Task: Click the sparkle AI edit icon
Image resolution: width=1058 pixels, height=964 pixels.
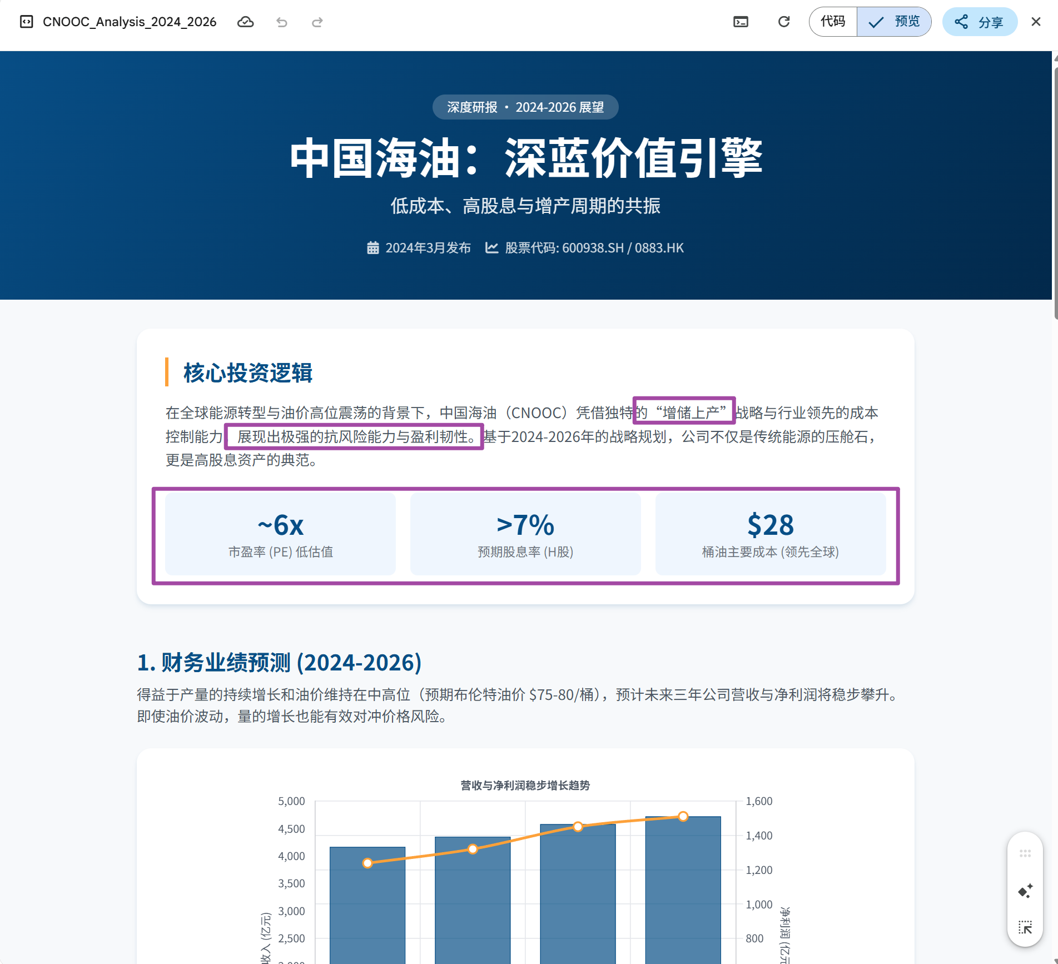Action: click(1025, 891)
